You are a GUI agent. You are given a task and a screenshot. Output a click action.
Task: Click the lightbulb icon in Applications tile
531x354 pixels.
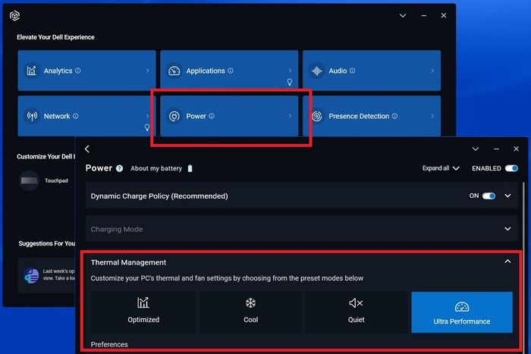pos(289,82)
